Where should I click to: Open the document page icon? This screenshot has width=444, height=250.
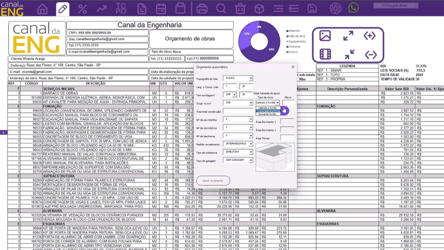pos(142,9)
